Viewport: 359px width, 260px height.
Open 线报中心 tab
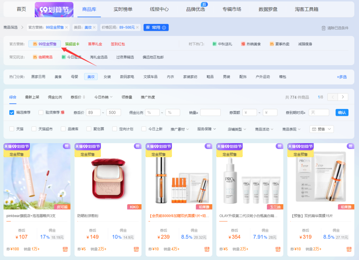159,9
